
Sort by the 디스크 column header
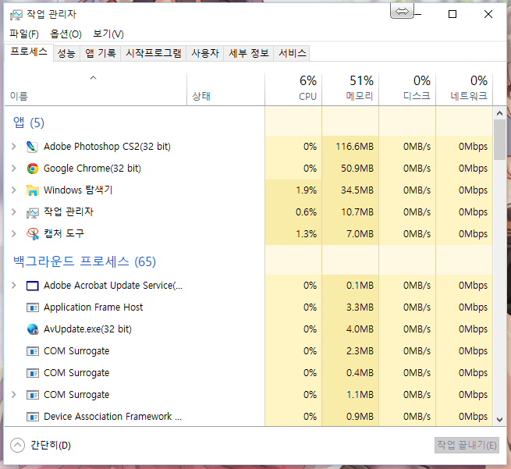tap(407, 90)
